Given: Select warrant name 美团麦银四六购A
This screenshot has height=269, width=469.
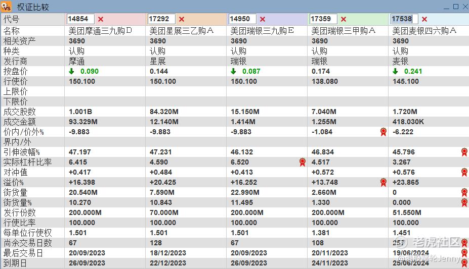Looking at the screenshot, I should (x=424, y=31).
